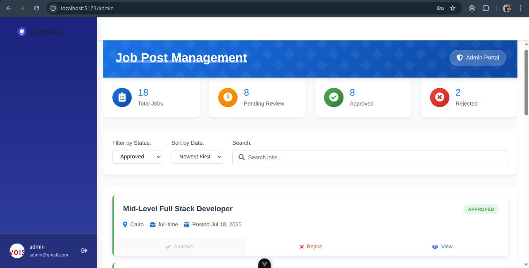
Task: Click the Admin Portal badge
Action: click(x=478, y=58)
